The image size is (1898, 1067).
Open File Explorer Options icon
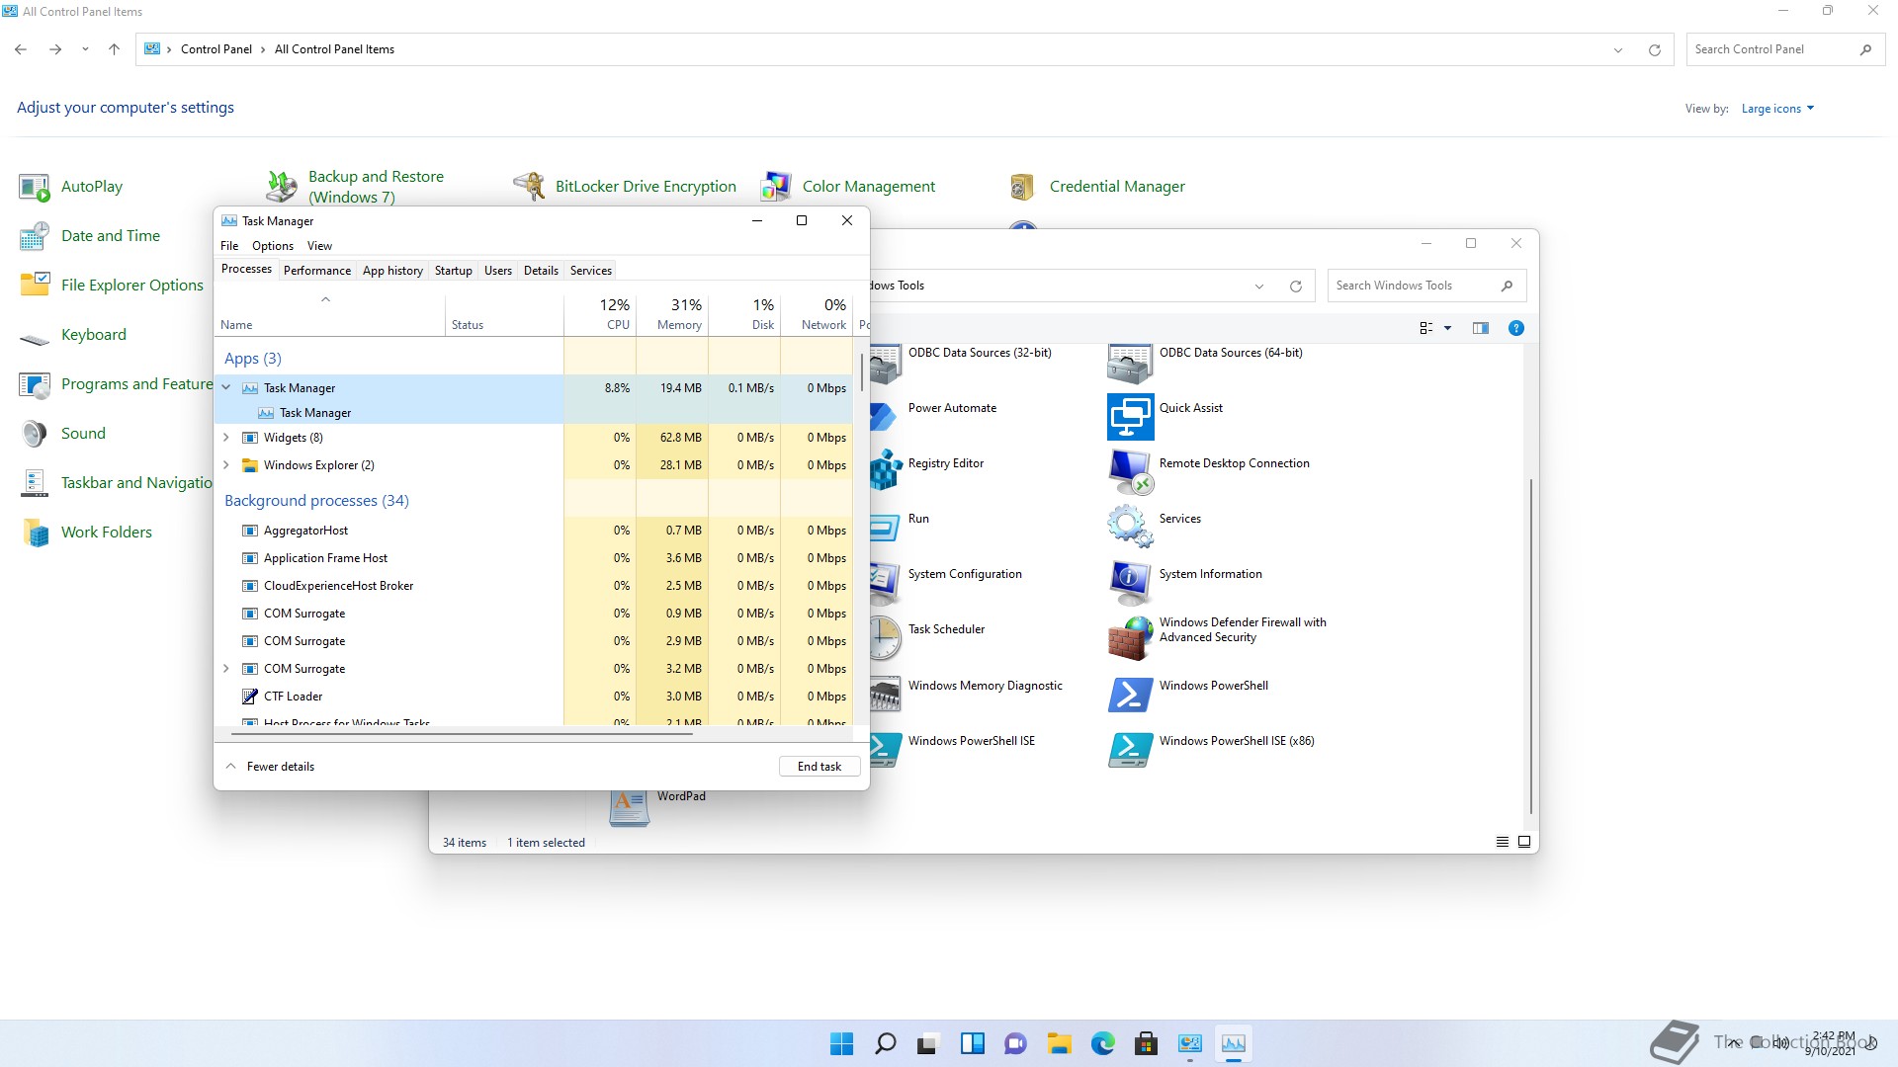point(35,286)
